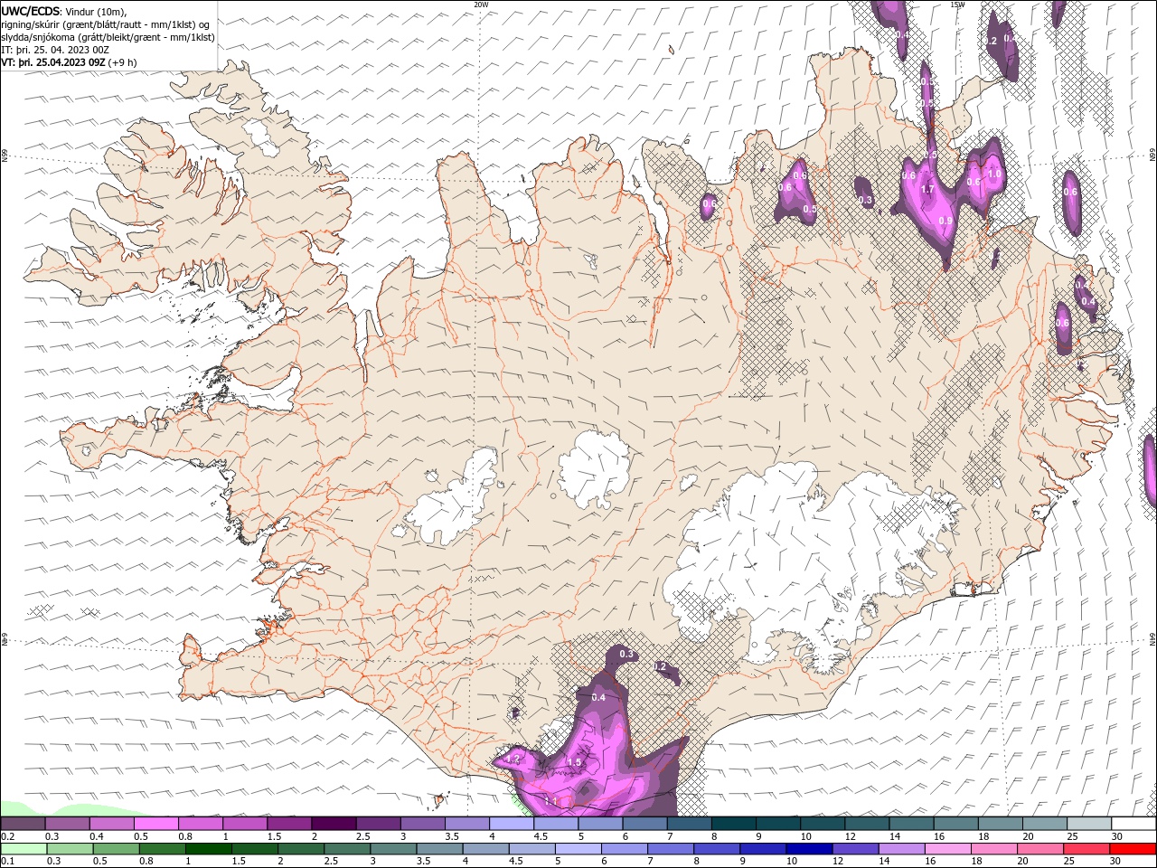Click the 1.7 precipitation value in the northeast
Viewport: 1157px width, 868px height.
tap(927, 190)
